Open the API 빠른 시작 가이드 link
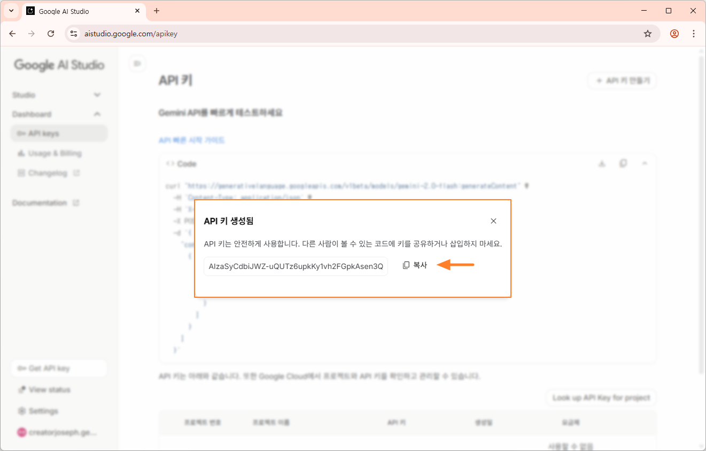The height and width of the screenshot is (451, 706). (192, 140)
